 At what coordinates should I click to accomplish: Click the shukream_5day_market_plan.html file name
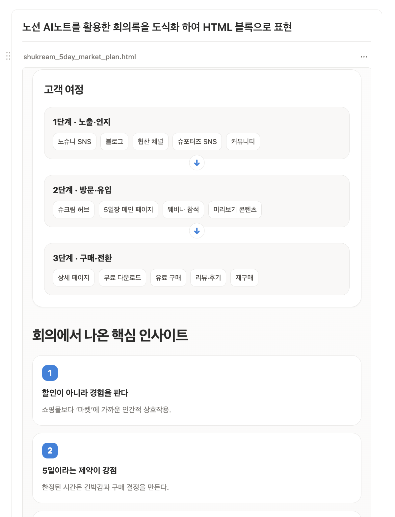(x=80, y=57)
